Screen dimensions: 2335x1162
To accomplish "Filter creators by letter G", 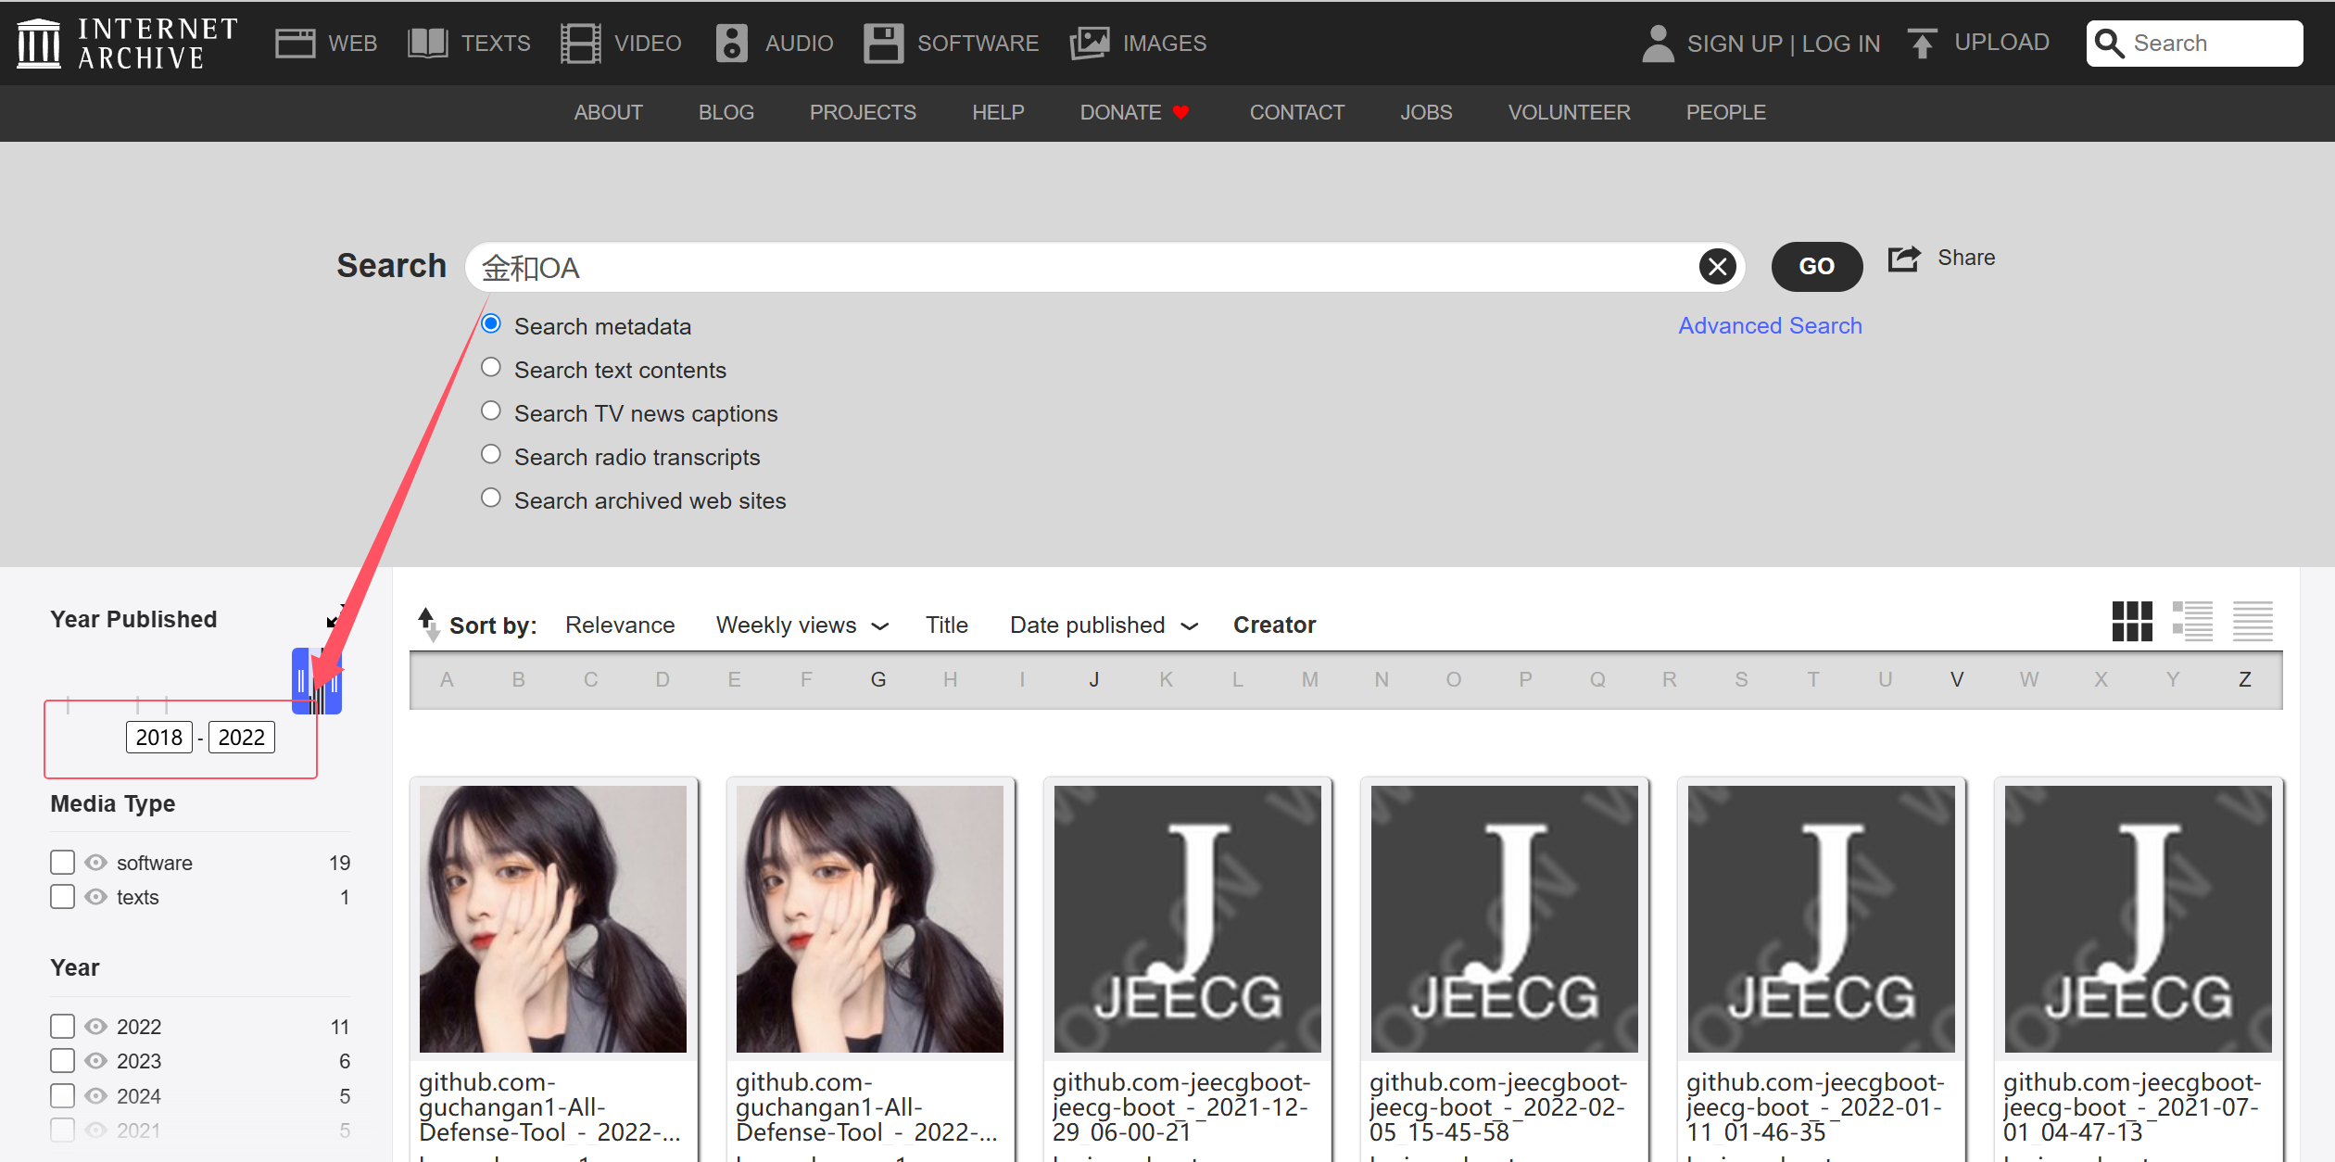I will (878, 679).
